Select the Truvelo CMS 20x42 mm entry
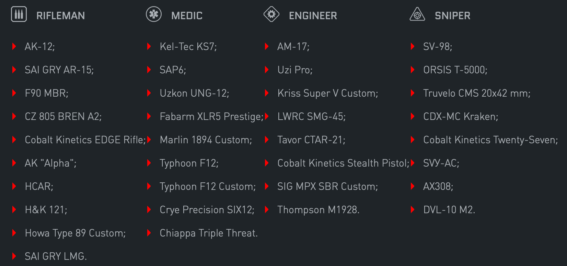 click(x=477, y=93)
